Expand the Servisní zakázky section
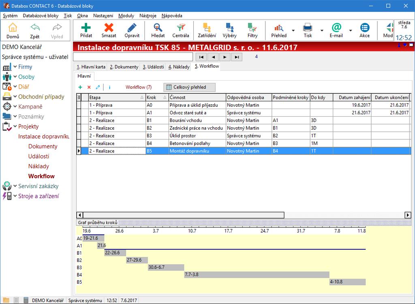The image size is (415, 304). (15, 186)
